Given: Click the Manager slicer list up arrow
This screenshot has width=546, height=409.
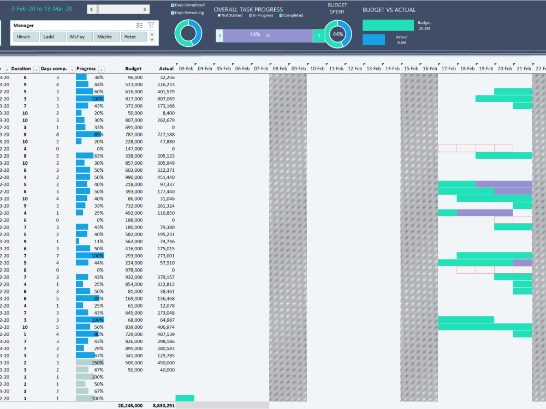Looking at the screenshot, I should [152, 34].
